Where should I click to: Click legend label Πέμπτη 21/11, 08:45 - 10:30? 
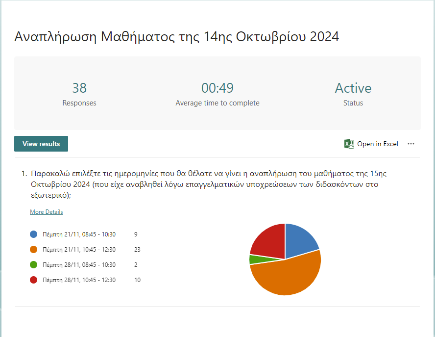point(79,234)
